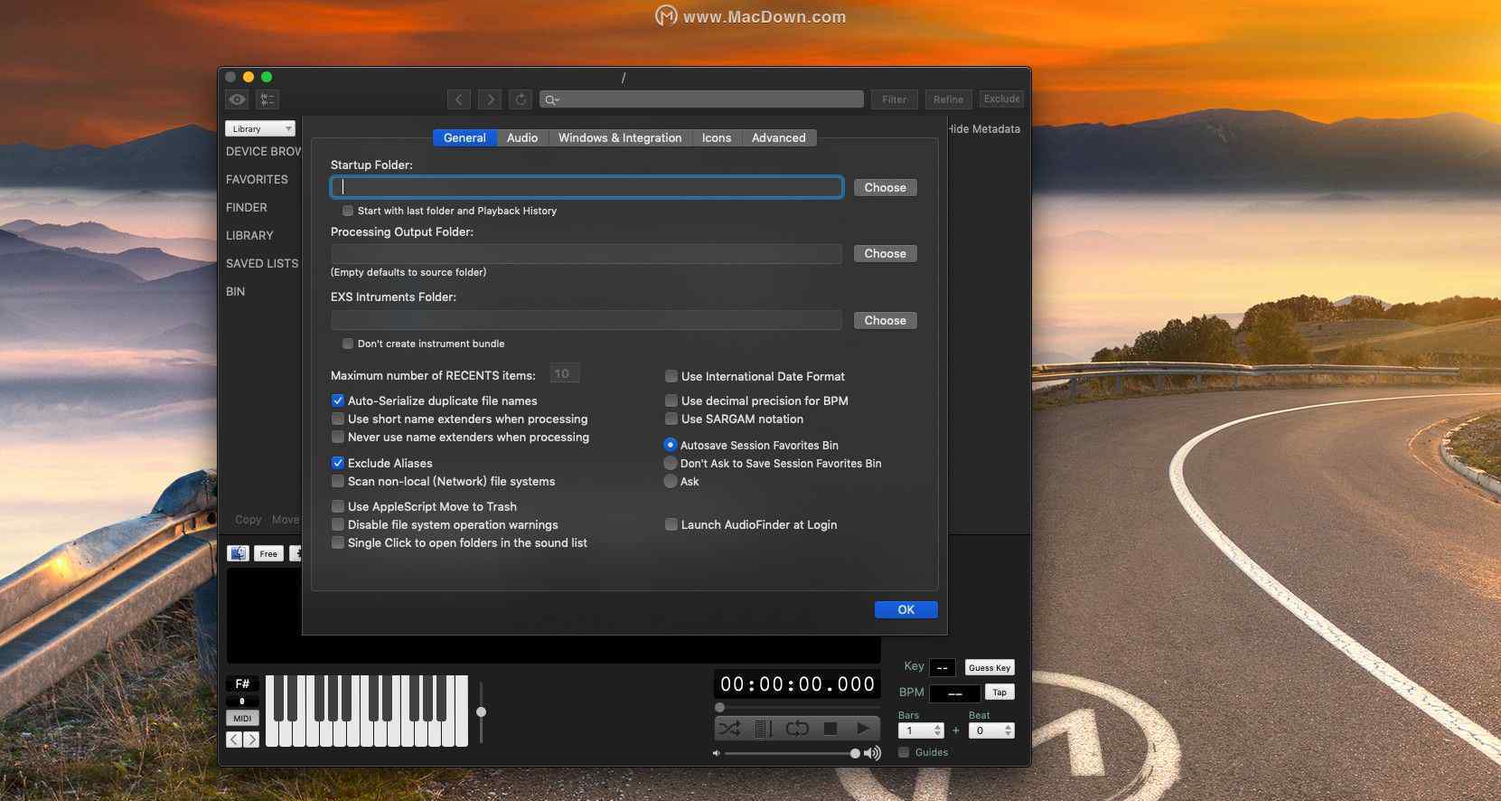
Task: Choose the Processing Output Folder
Action: 886,253
